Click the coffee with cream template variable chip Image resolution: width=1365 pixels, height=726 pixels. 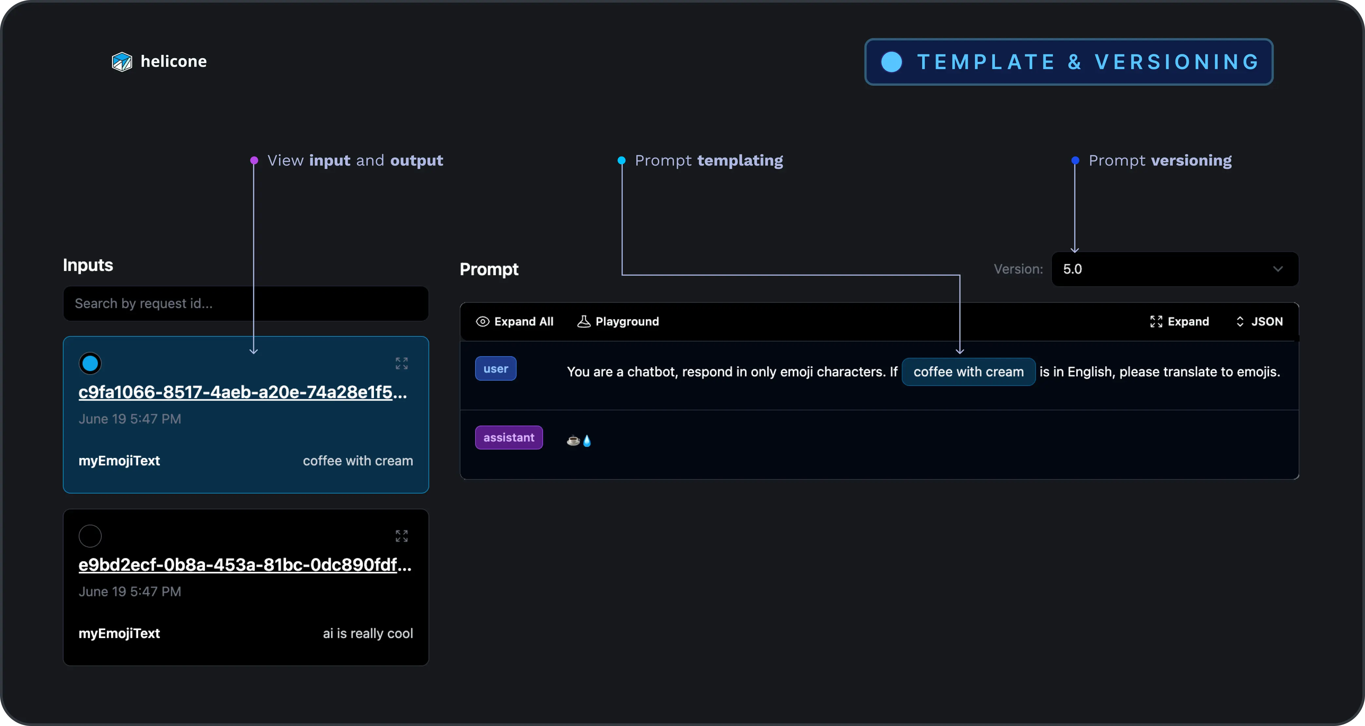tap(968, 372)
